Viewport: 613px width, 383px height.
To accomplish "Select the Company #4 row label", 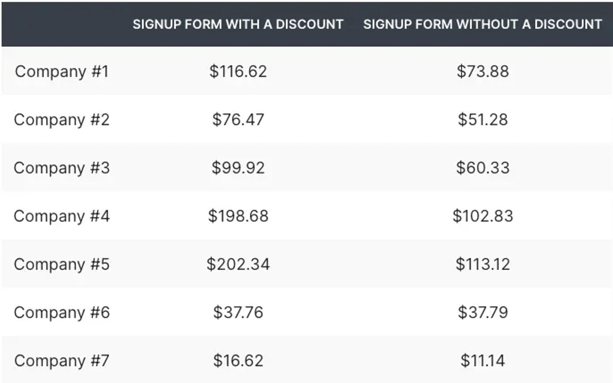I will point(62,216).
